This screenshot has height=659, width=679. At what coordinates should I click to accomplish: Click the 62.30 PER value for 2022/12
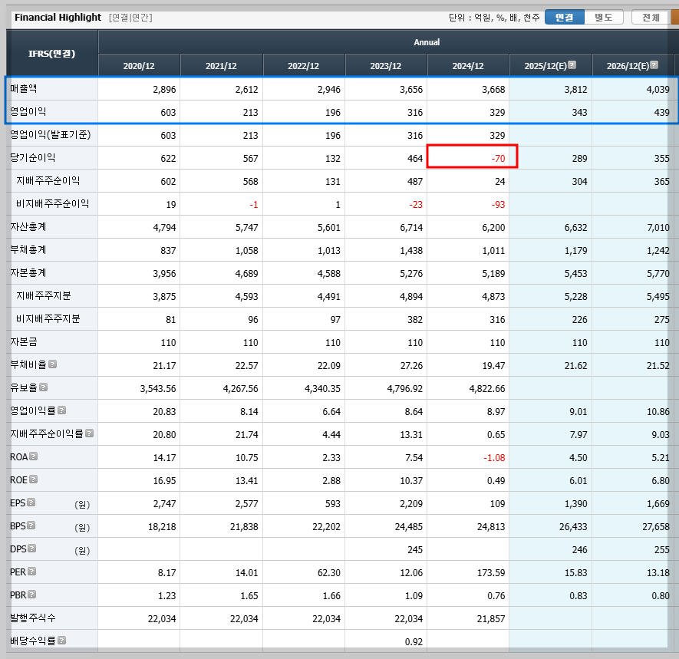329,573
